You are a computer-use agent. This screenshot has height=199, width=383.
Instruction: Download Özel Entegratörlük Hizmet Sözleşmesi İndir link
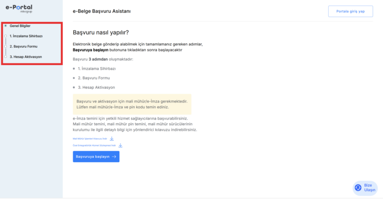tap(94, 146)
